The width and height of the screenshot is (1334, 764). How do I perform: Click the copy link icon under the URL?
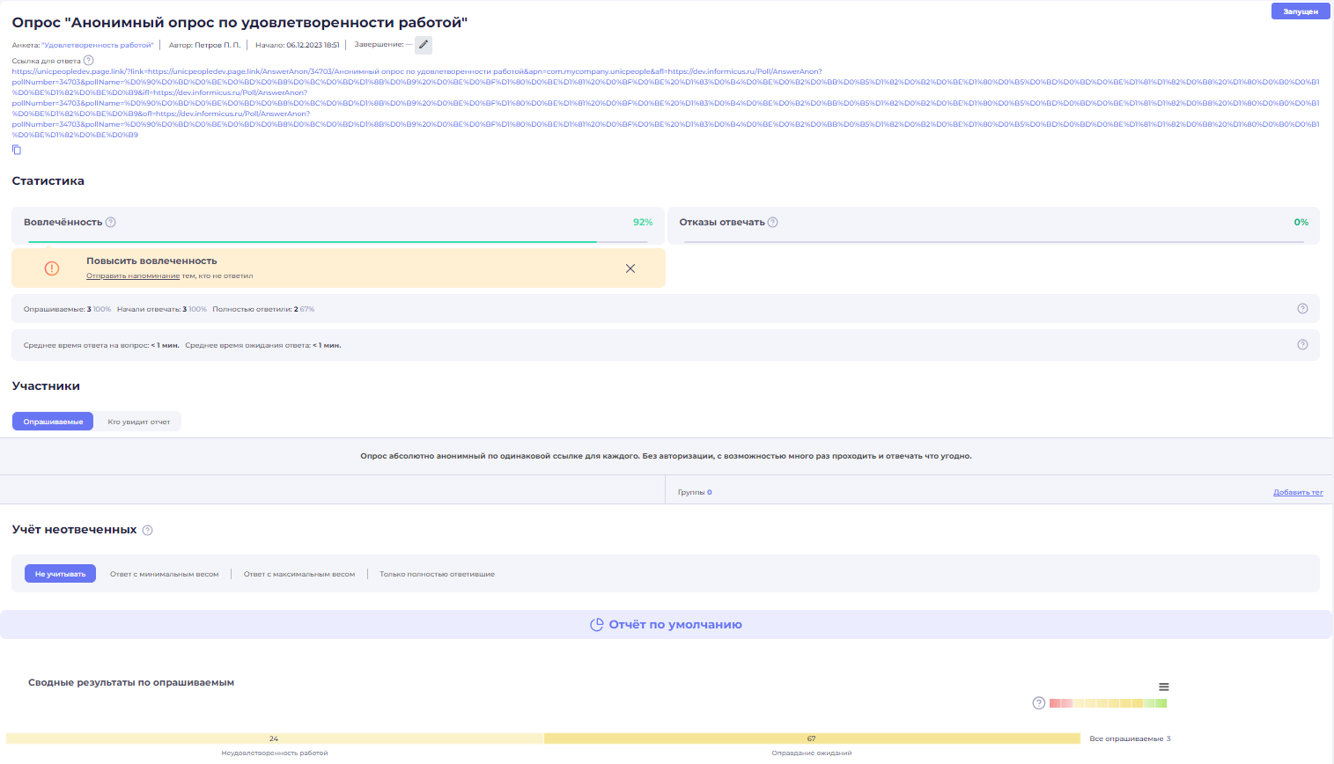point(17,150)
